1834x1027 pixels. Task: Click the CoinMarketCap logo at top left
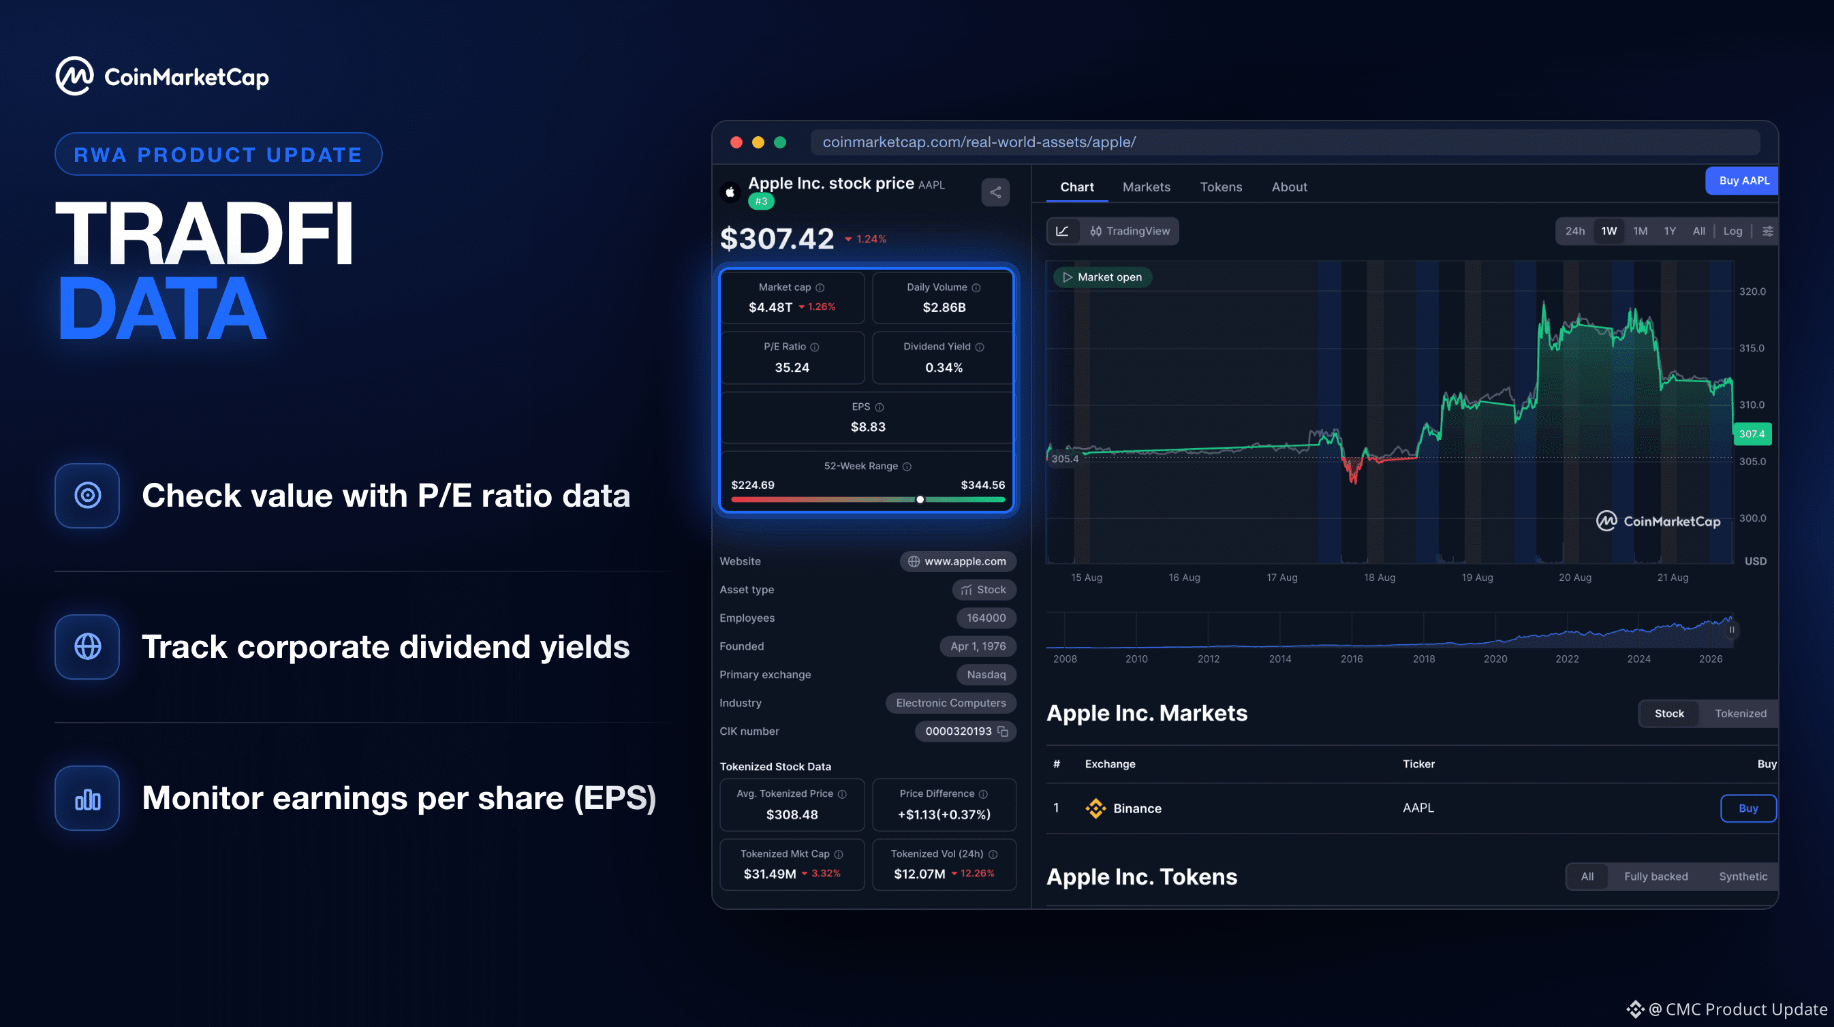[162, 76]
